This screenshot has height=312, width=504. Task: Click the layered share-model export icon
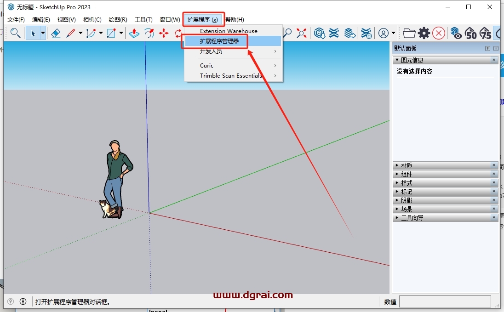pyautogui.click(x=349, y=33)
